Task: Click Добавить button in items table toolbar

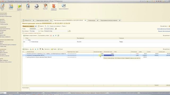Action: point(26,49)
